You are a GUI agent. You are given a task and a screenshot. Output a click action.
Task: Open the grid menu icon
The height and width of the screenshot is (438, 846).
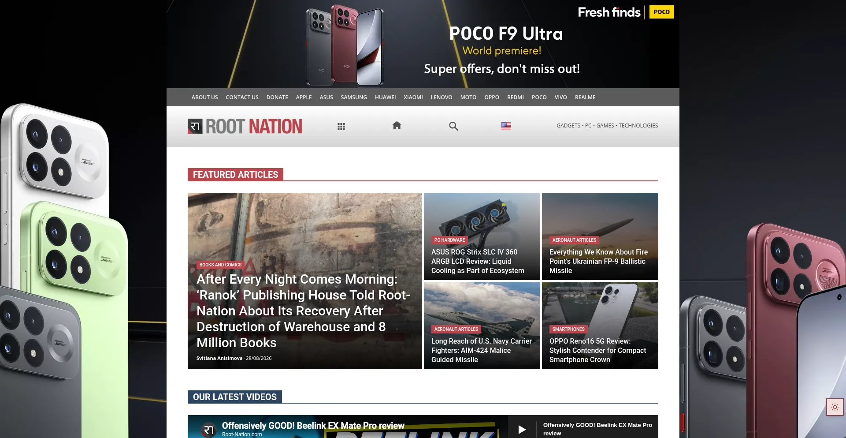click(341, 127)
